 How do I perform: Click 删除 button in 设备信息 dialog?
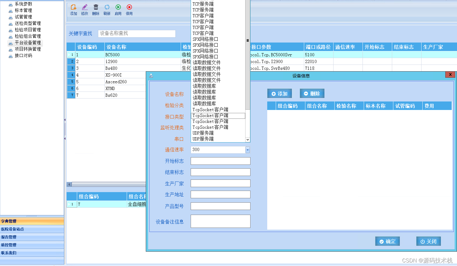(x=312, y=94)
